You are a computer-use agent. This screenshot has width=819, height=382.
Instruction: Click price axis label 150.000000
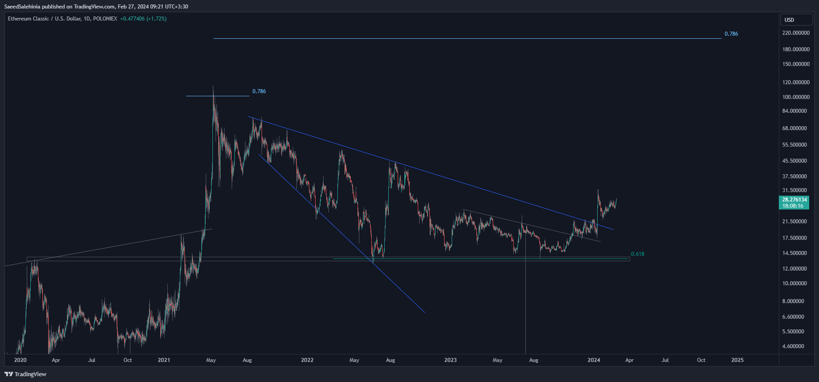[x=796, y=64]
